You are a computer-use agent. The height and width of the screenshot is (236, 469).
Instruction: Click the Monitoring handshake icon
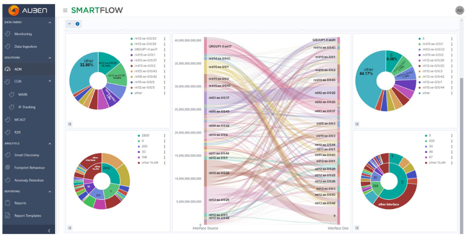tap(8, 34)
